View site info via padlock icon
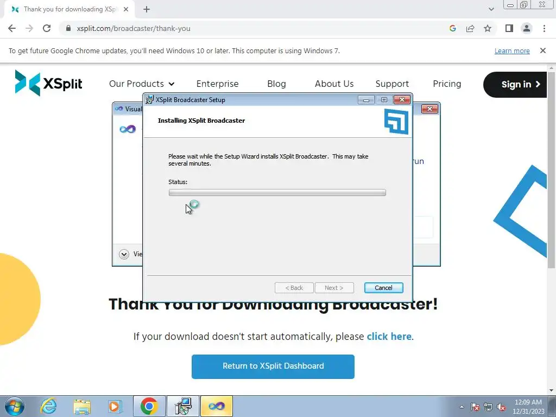The width and height of the screenshot is (556, 417). pyautogui.click(x=68, y=28)
